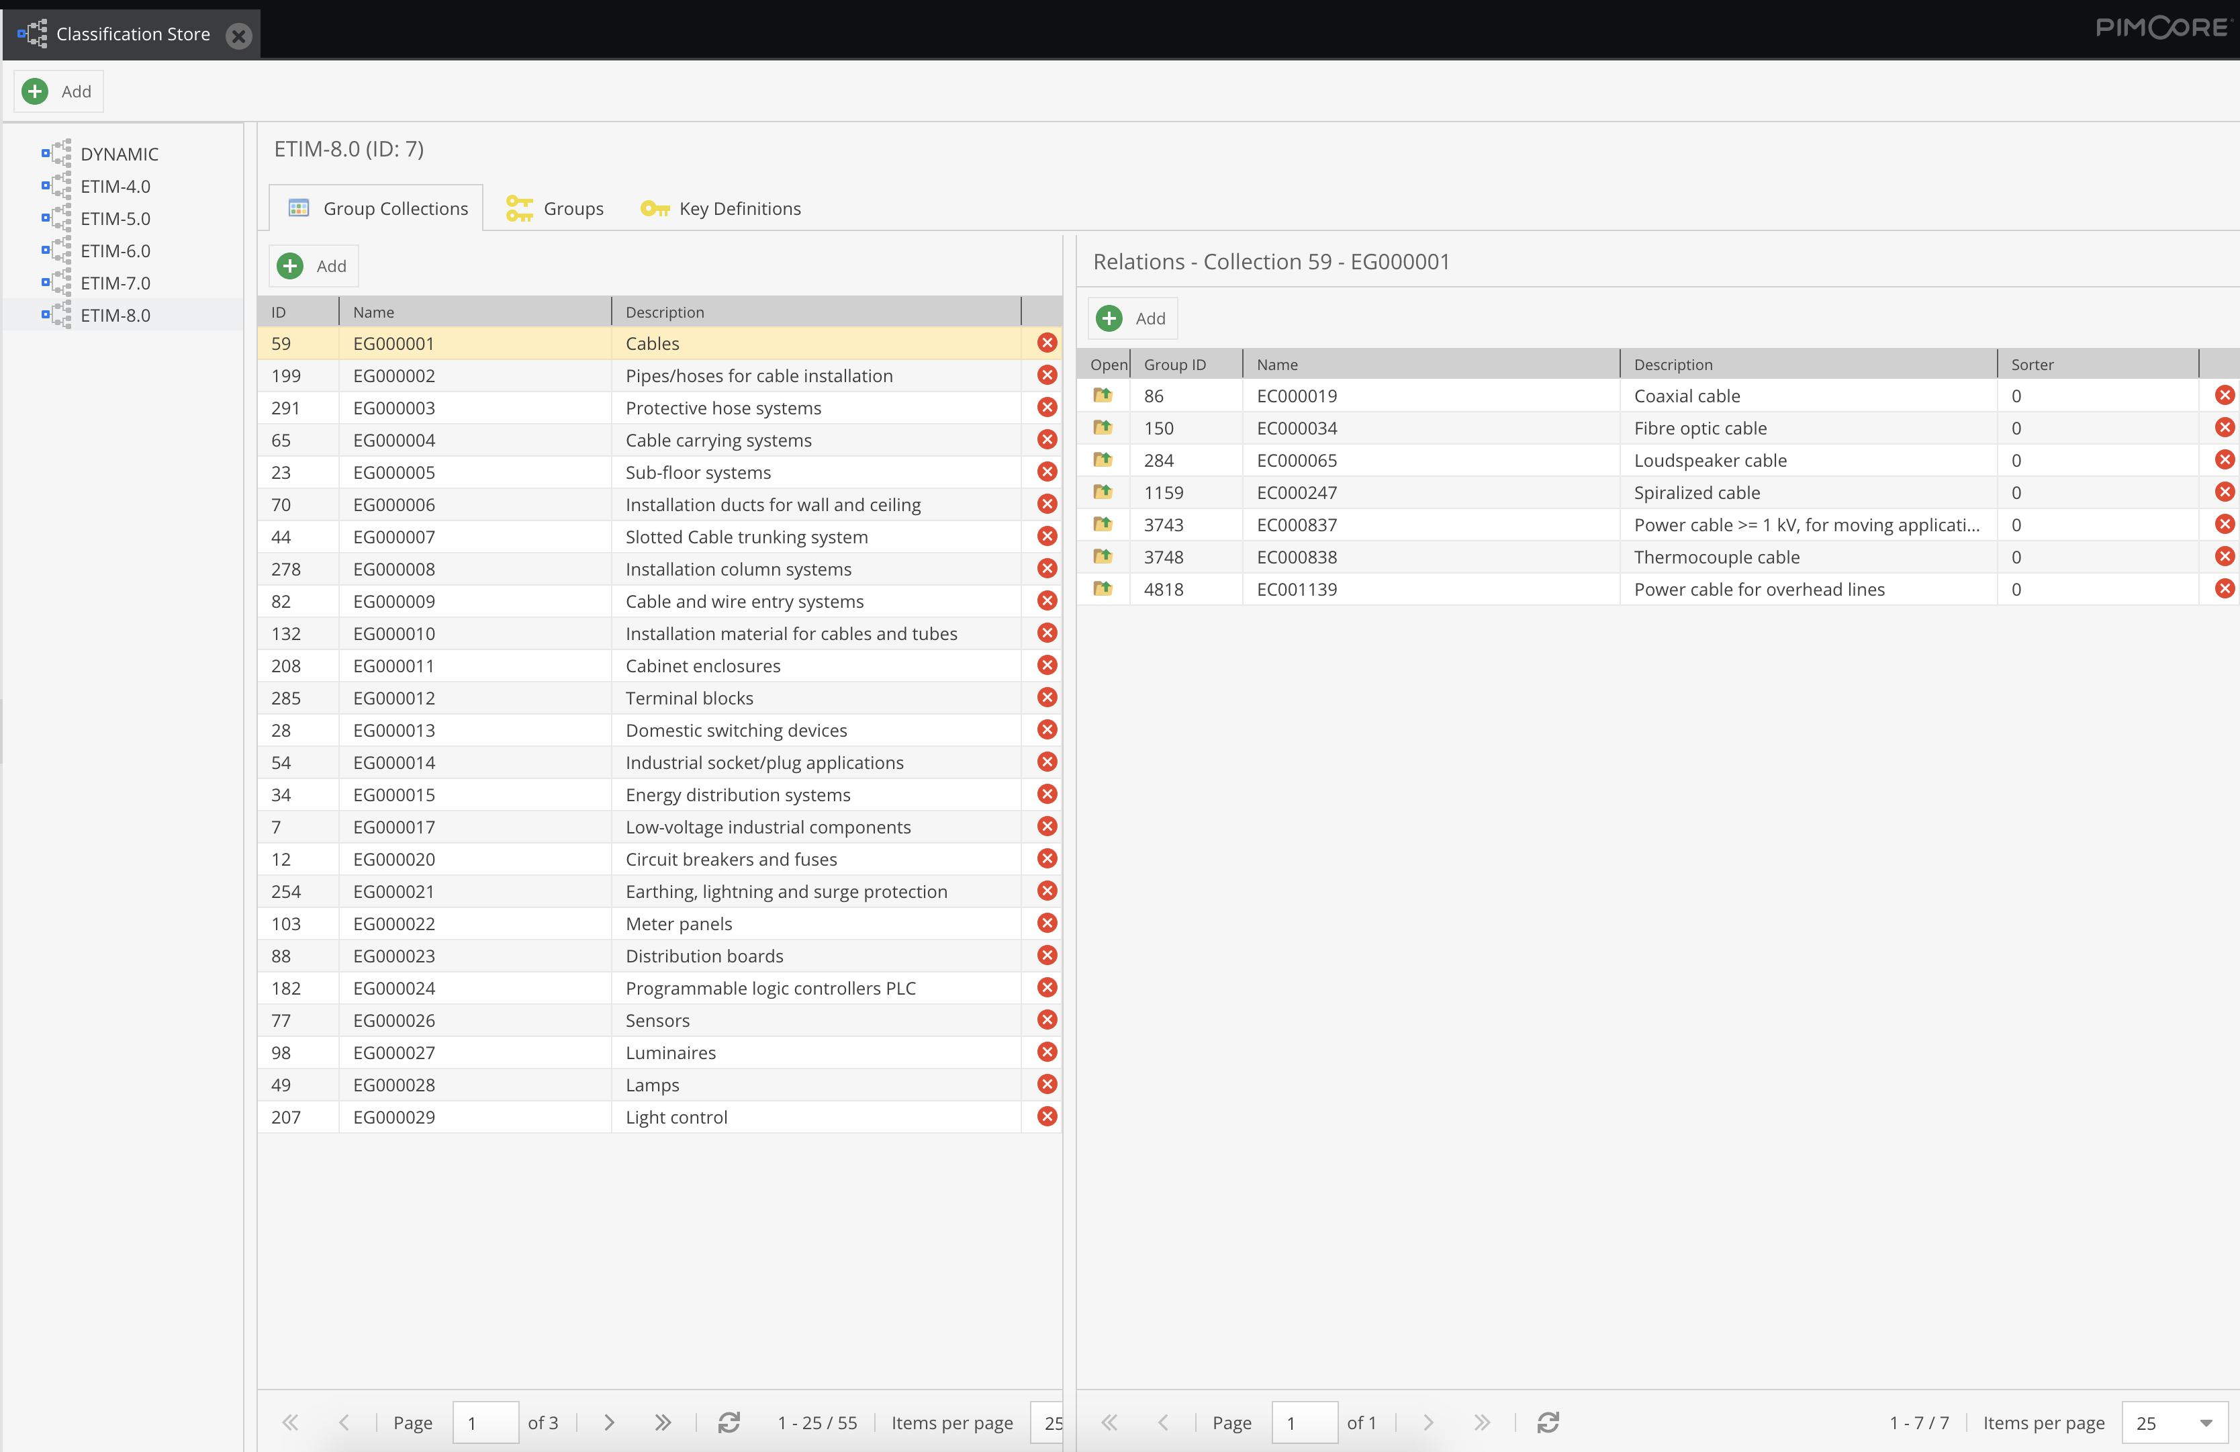Click the collections Page number field
Viewport: 2240px width, 1452px height.
pyautogui.click(x=485, y=1422)
